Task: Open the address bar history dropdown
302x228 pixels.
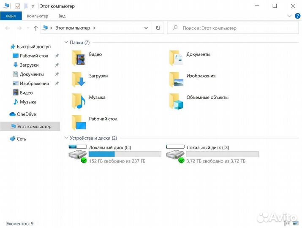Action: point(146,28)
